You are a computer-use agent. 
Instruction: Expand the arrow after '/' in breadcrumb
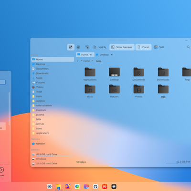pyautogui.click(x=81, y=61)
